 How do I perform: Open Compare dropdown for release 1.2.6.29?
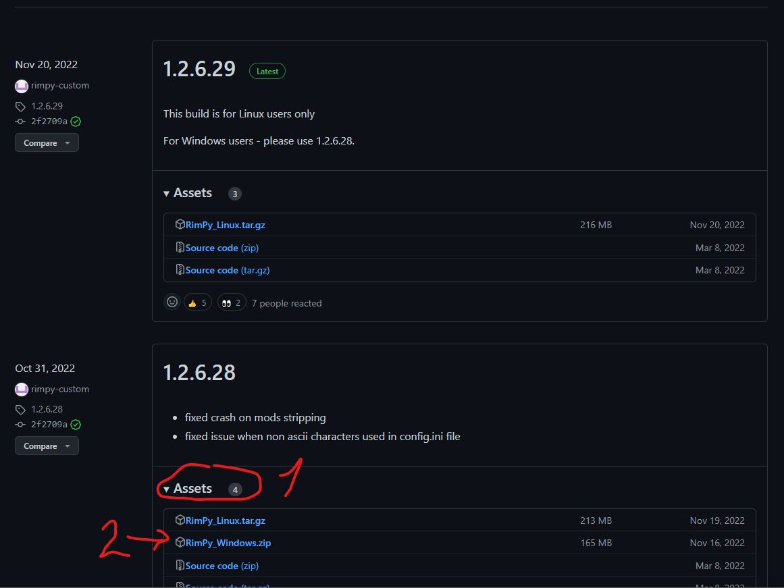click(x=47, y=142)
